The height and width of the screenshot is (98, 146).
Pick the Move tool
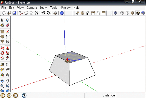2,48
